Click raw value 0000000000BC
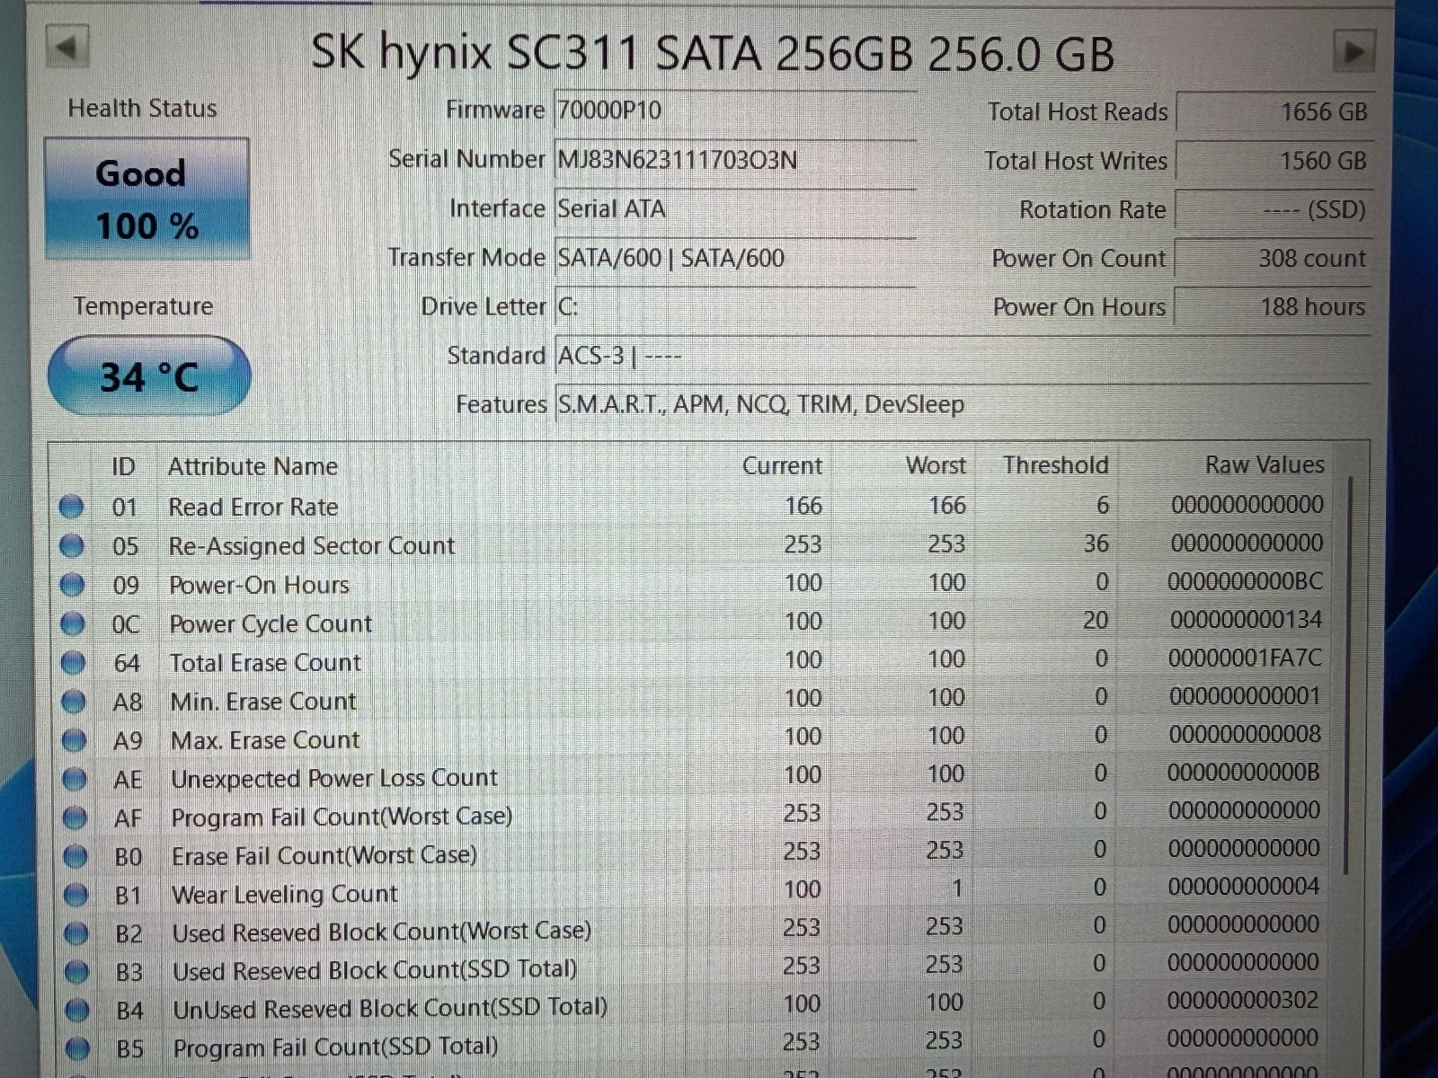Viewport: 1438px width, 1078px height. pyautogui.click(x=1245, y=582)
